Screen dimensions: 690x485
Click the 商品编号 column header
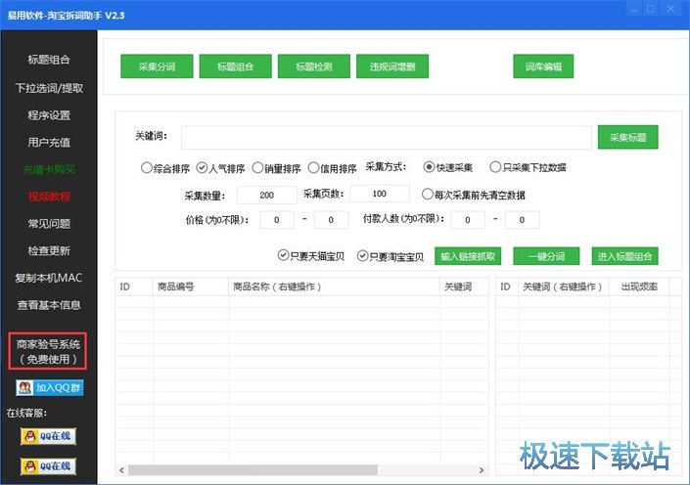point(191,287)
